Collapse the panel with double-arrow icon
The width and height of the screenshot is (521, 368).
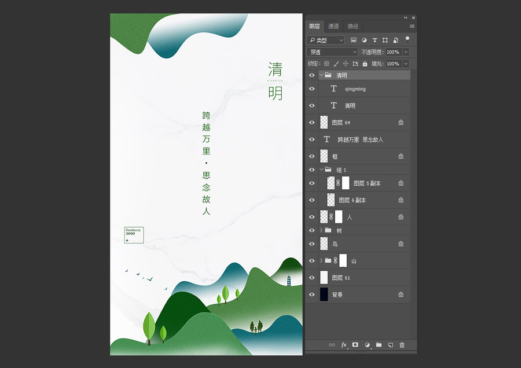pos(405,17)
